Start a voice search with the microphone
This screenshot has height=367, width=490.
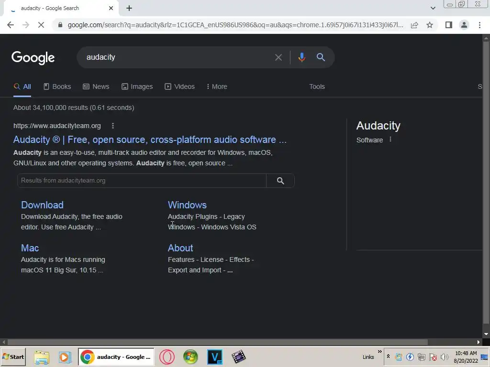301,57
